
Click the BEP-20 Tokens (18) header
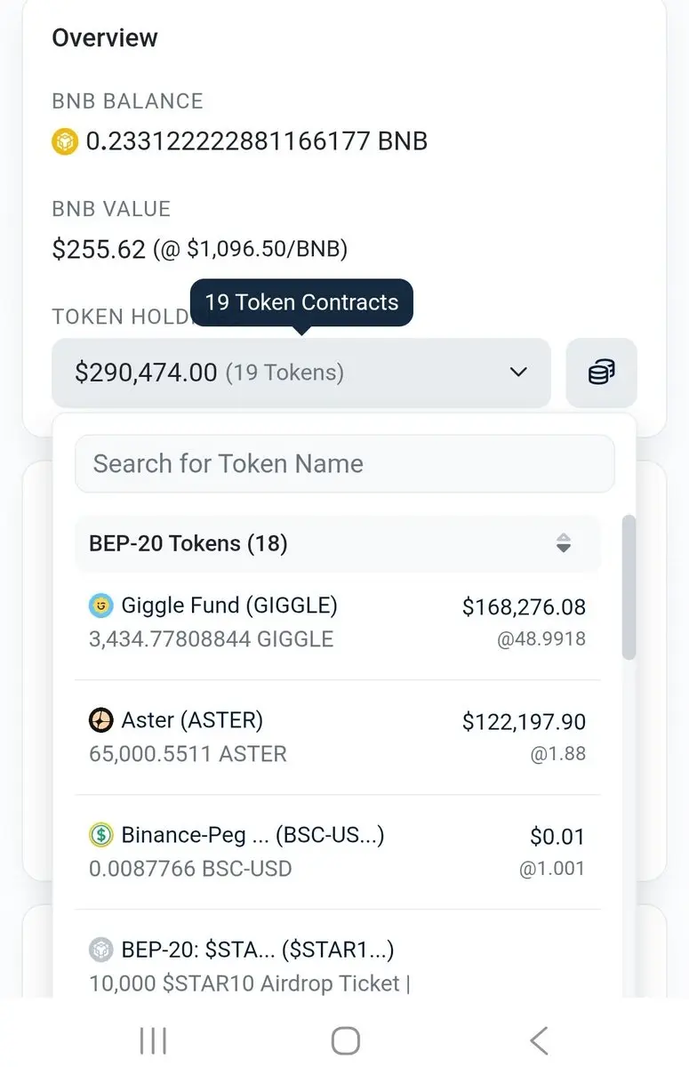pos(188,543)
